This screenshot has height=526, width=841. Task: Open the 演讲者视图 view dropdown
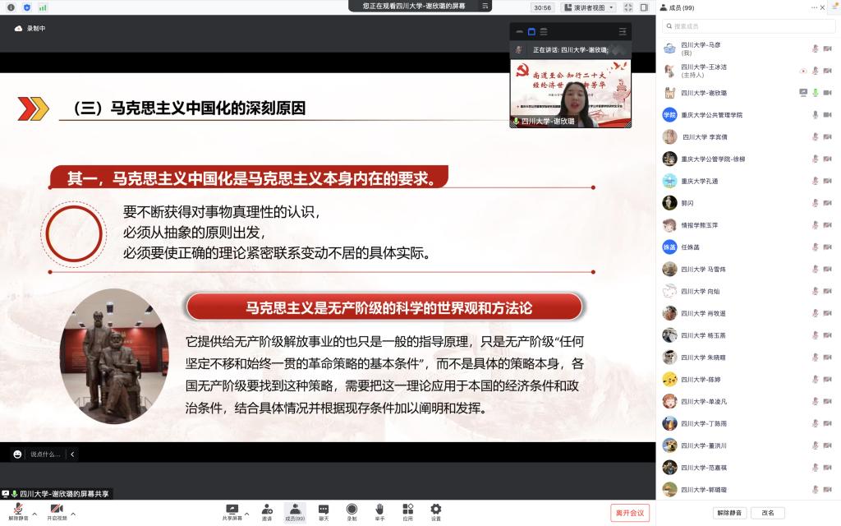point(588,7)
